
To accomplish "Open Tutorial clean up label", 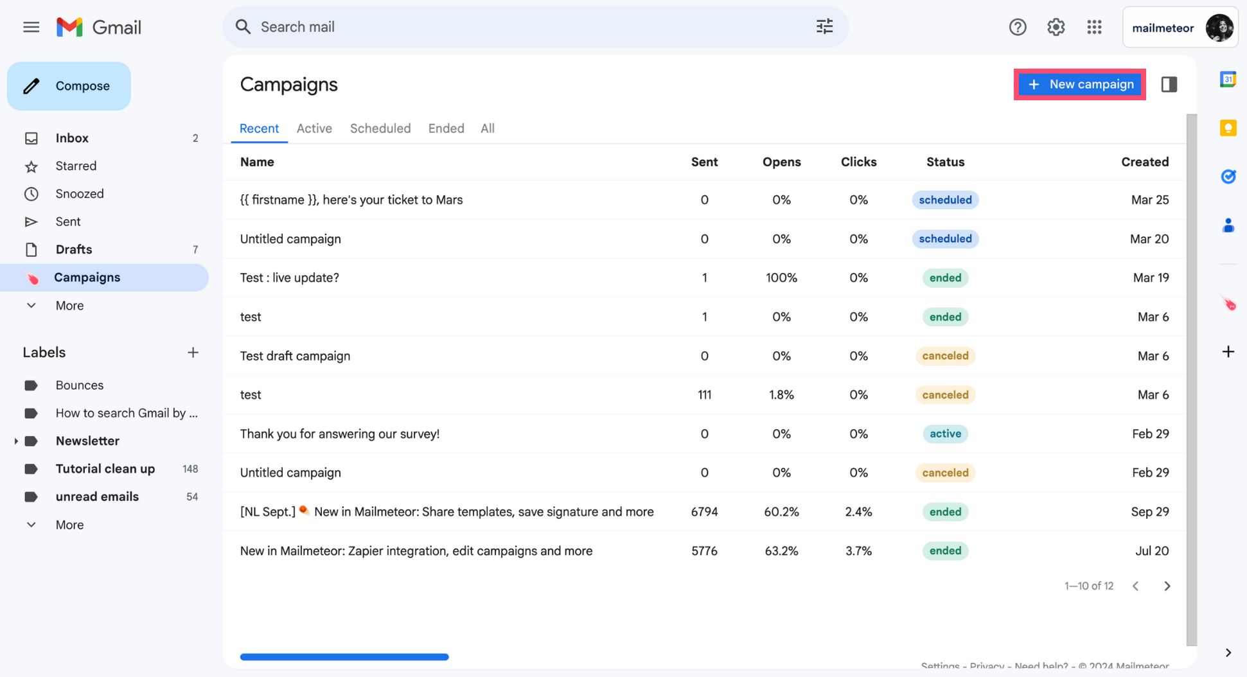I will [x=104, y=469].
